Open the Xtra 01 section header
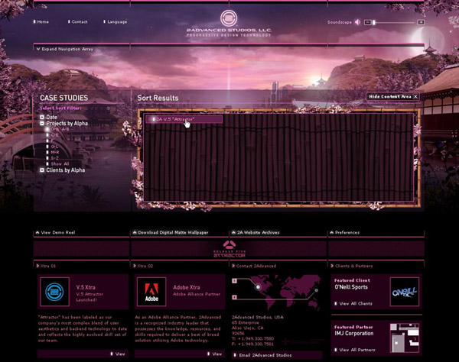The width and height of the screenshot is (459, 362). [x=46, y=266]
